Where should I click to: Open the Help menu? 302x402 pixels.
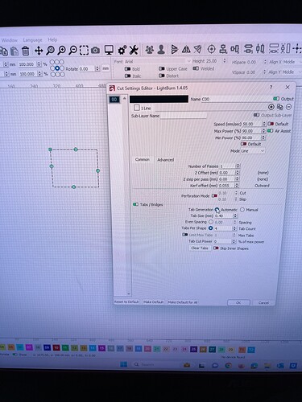pos(52,39)
